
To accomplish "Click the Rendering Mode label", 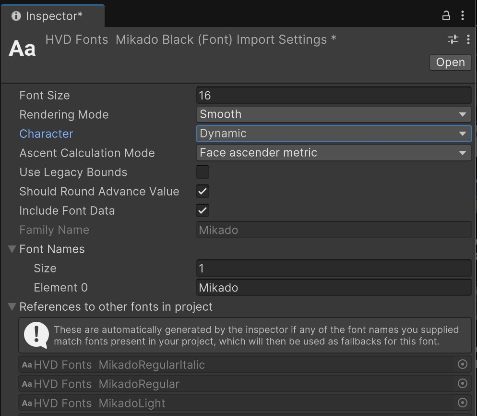I will 64,114.
